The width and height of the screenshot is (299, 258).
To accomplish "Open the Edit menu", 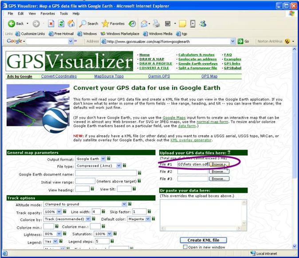I will [x=20, y=14].
